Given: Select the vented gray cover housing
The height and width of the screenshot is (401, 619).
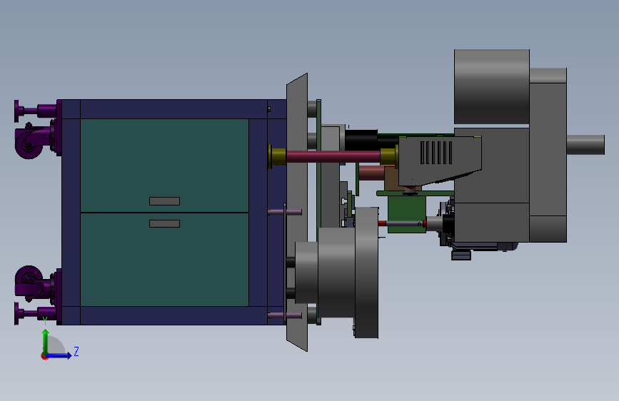Looking at the screenshot, I should click(440, 161).
